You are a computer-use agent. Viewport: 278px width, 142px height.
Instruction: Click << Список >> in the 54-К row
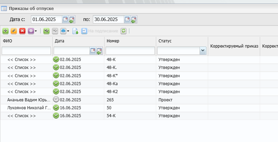22,116
